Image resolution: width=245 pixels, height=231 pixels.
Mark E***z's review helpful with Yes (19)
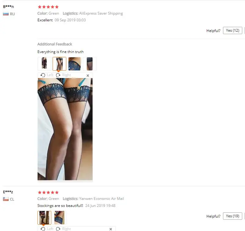click(x=232, y=216)
